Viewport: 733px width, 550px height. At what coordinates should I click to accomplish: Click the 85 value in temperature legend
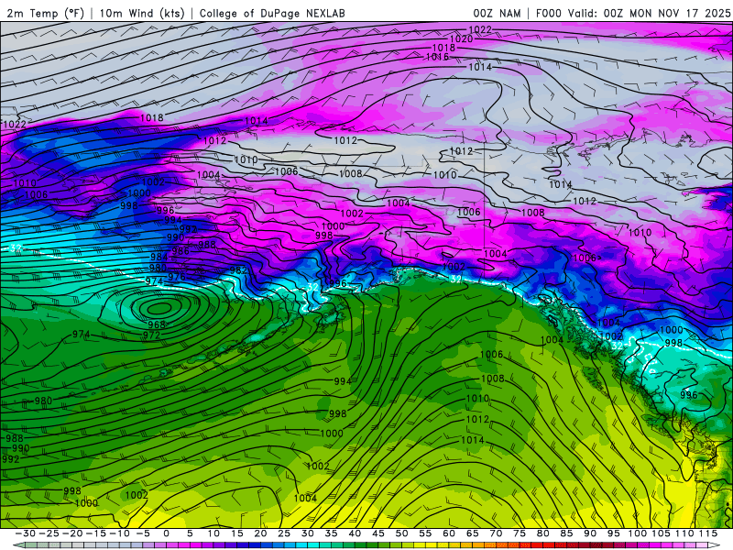(566, 533)
